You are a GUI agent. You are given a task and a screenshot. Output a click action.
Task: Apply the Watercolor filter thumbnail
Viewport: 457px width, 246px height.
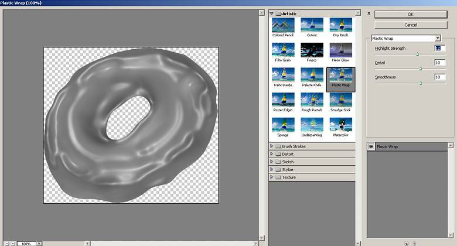click(x=340, y=125)
